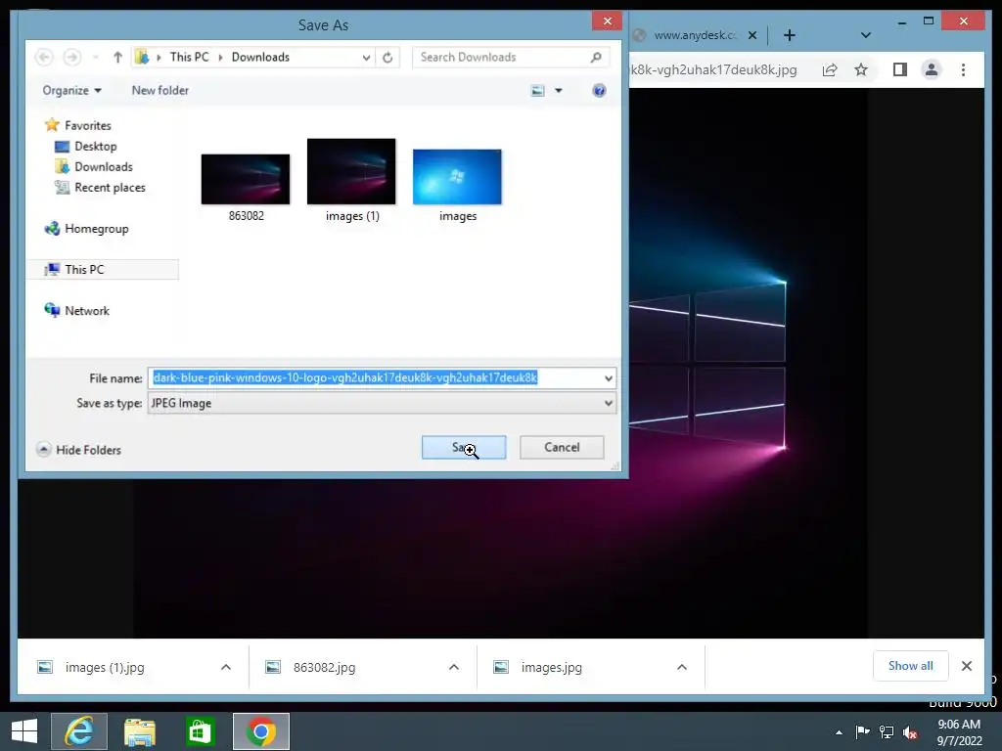The width and height of the screenshot is (1002, 751).
Task: Create a New folder
Action: (159, 91)
